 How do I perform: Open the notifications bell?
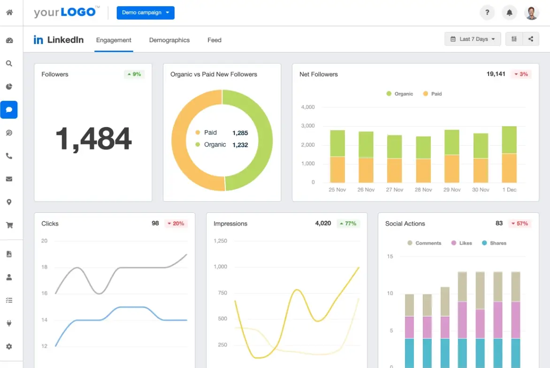click(509, 13)
